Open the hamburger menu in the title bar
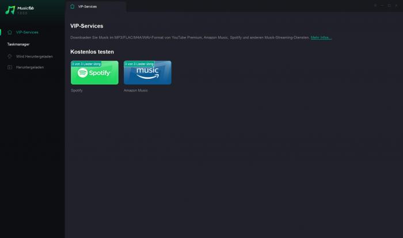Screen dimensions: 403x238 375,5
